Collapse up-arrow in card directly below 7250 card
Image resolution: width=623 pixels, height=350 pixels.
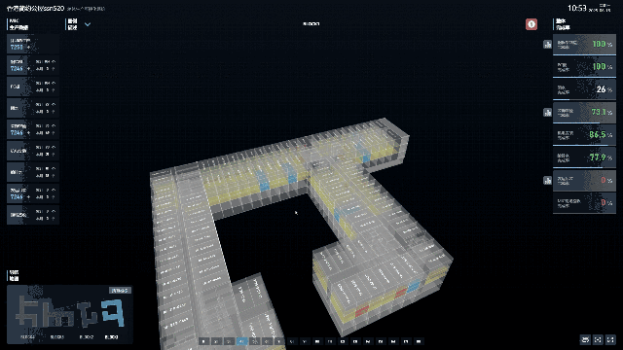click(x=54, y=62)
